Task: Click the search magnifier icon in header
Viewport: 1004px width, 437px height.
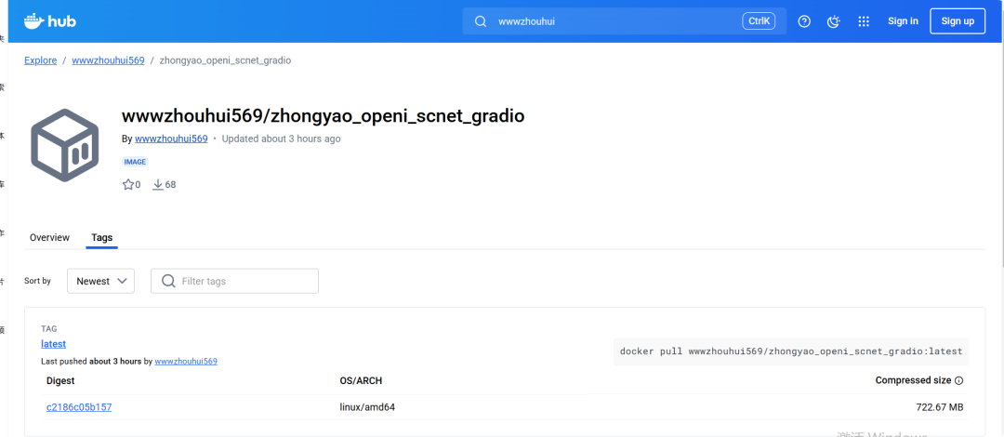Action: 481,21
